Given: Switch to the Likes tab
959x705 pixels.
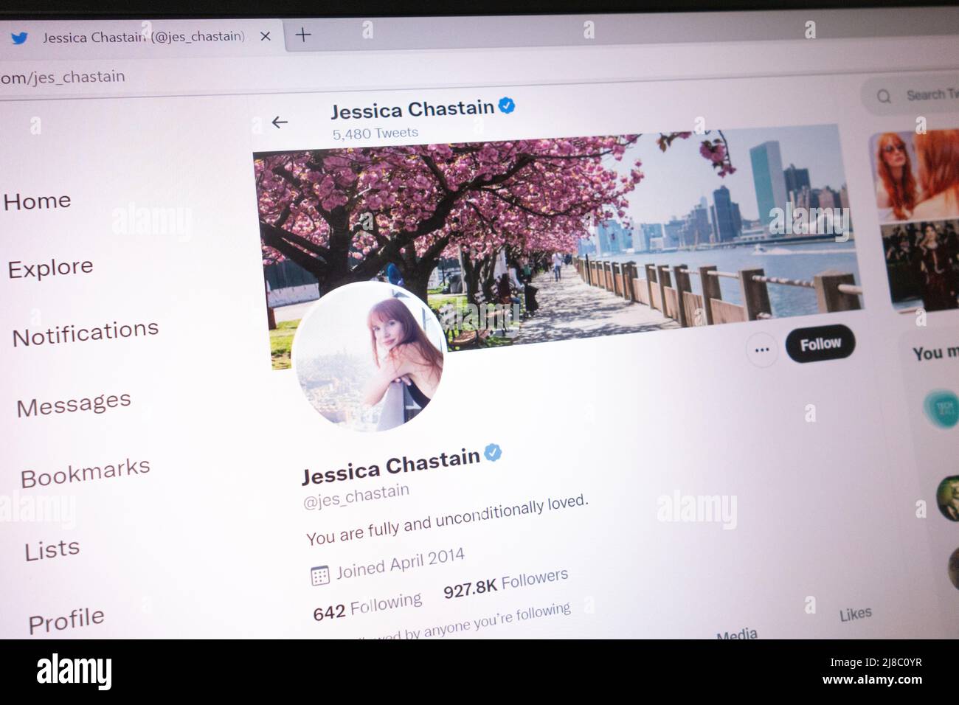Looking at the screenshot, I should pos(855,614).
